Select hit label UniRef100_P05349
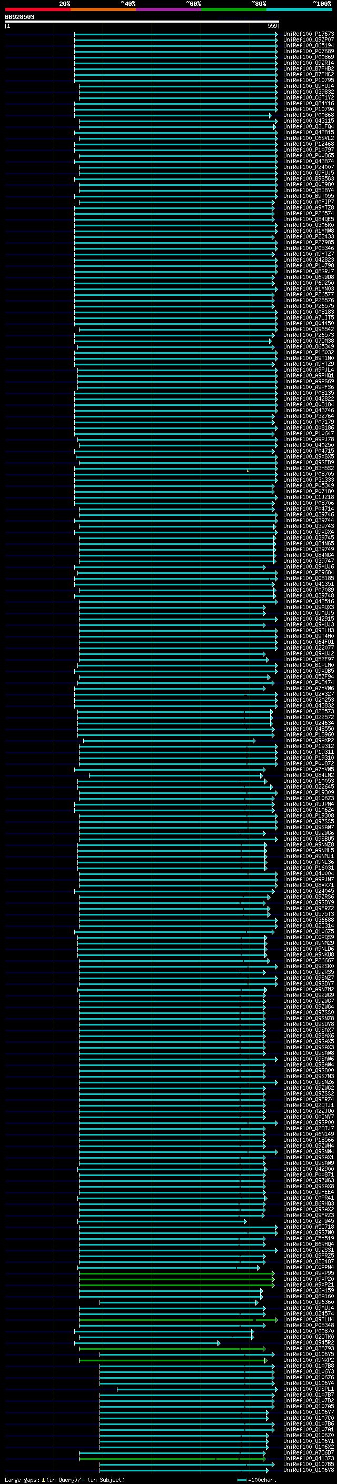This screenshot has width=337, height=1484. [309, 486]
